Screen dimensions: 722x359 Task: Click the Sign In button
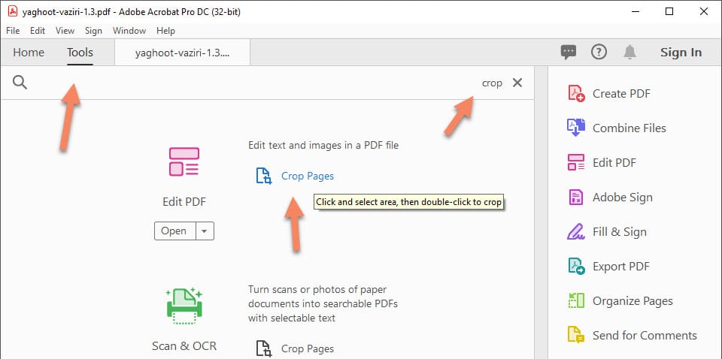pyautogui.click(x=681, y=53)
